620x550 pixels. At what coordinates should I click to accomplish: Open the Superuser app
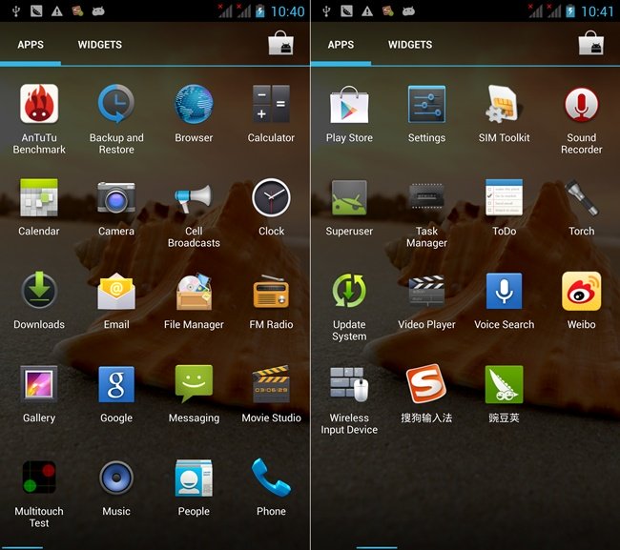coord(349,198)
